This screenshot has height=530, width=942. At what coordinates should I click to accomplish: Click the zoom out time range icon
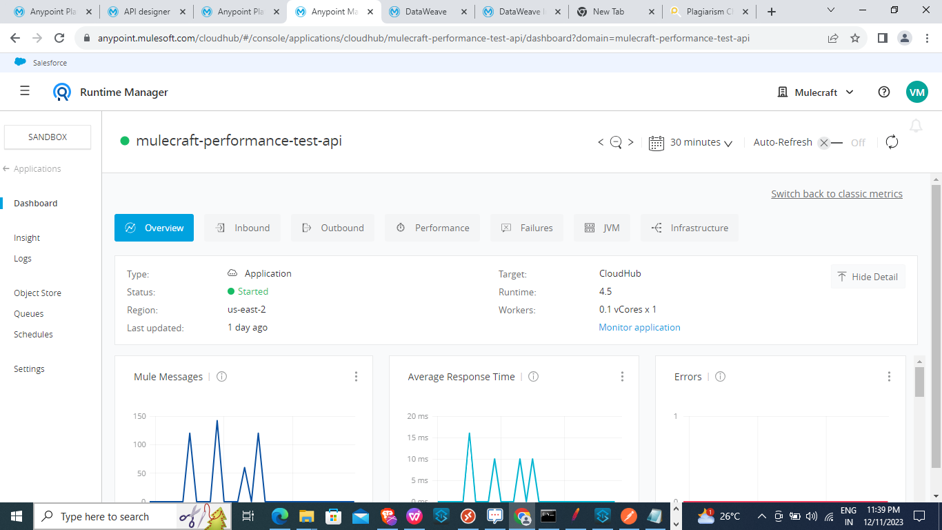[616, 142]
